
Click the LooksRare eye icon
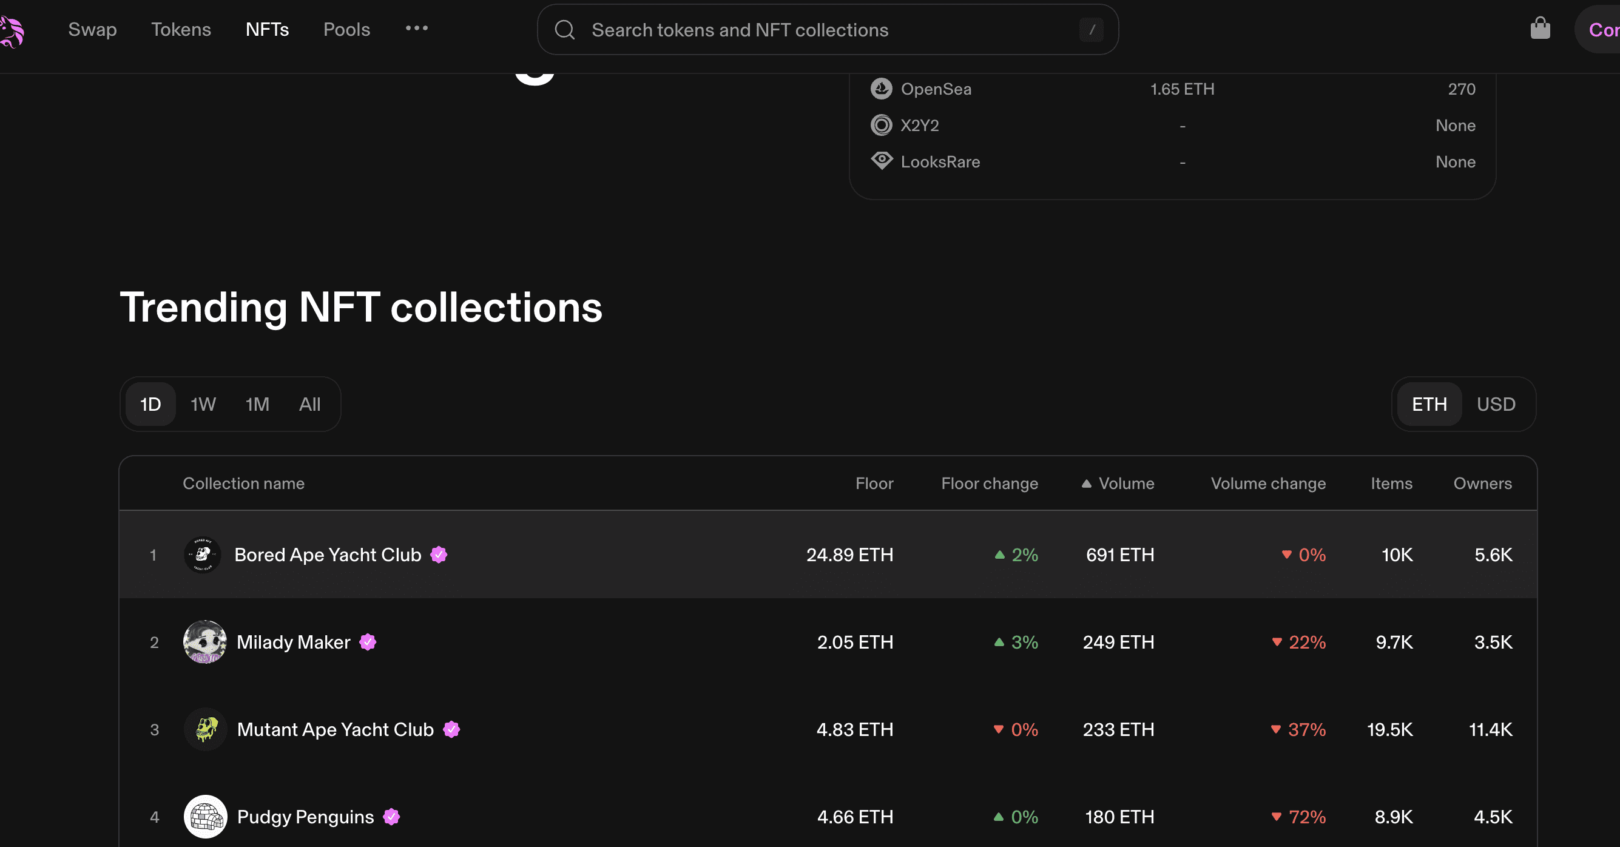click(x=881, y=161)
